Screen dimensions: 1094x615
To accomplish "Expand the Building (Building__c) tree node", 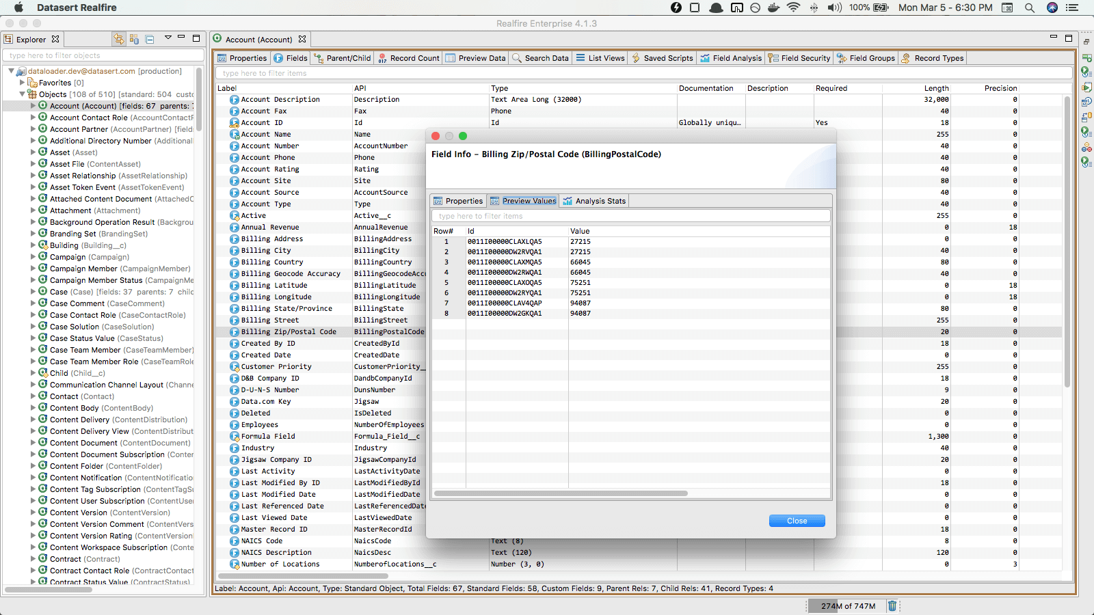I will (33, 245).
